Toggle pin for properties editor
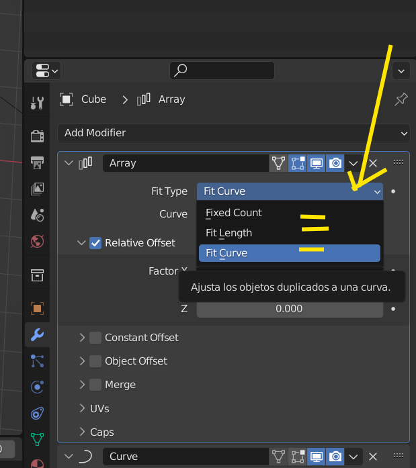 tap(401, 99)
